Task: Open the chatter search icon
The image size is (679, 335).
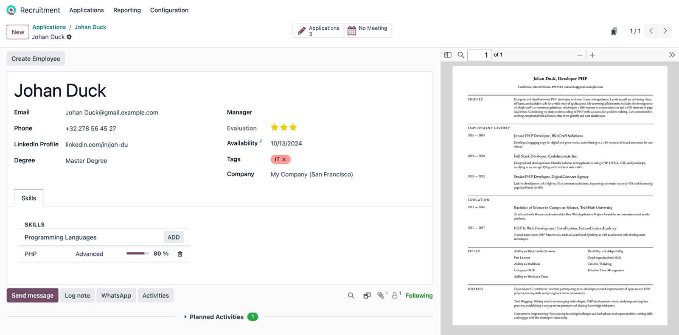Action: [351, 296]
